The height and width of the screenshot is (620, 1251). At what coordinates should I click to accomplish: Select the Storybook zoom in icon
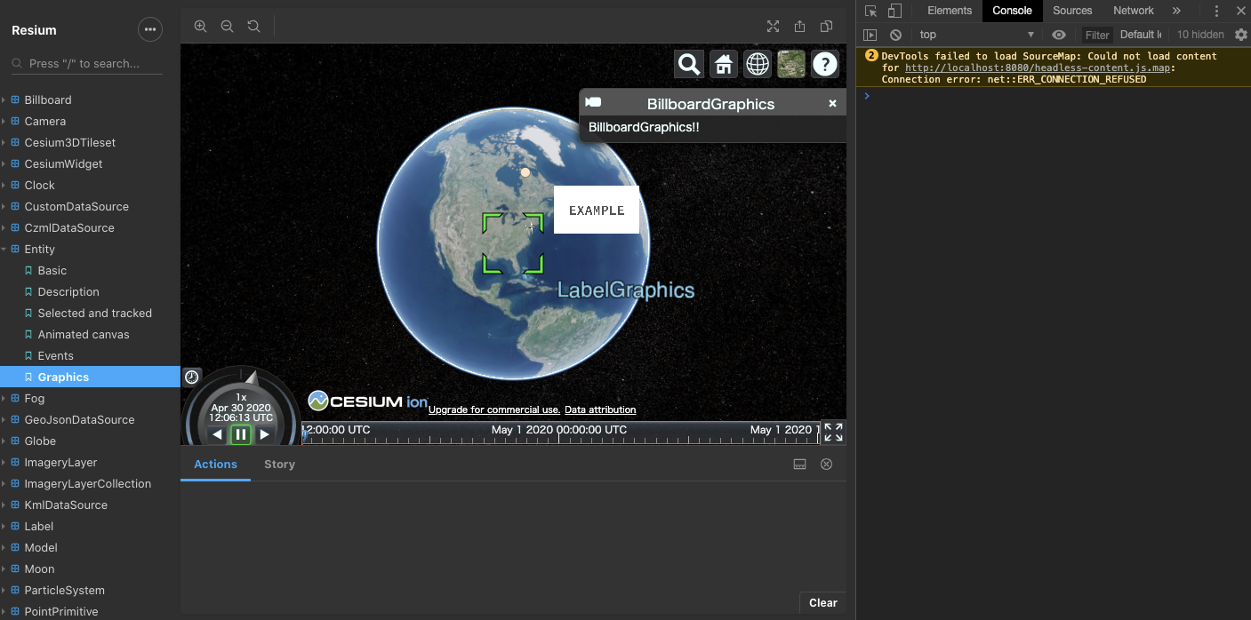click(x=200, y=27)
